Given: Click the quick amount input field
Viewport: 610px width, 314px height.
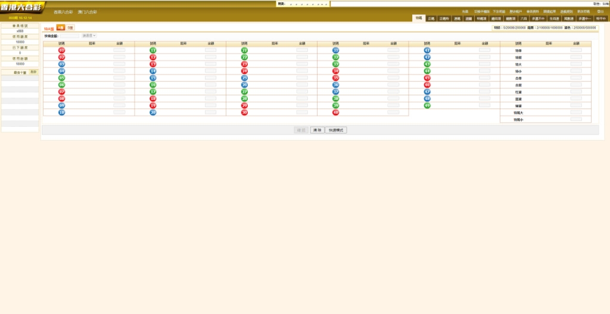Looking at the screenshot, I should point(69,36).
